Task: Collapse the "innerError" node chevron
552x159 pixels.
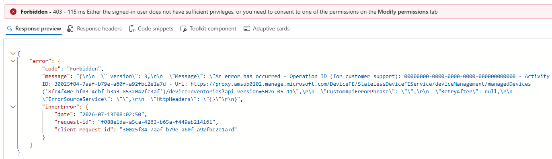Action: [14, 107]
